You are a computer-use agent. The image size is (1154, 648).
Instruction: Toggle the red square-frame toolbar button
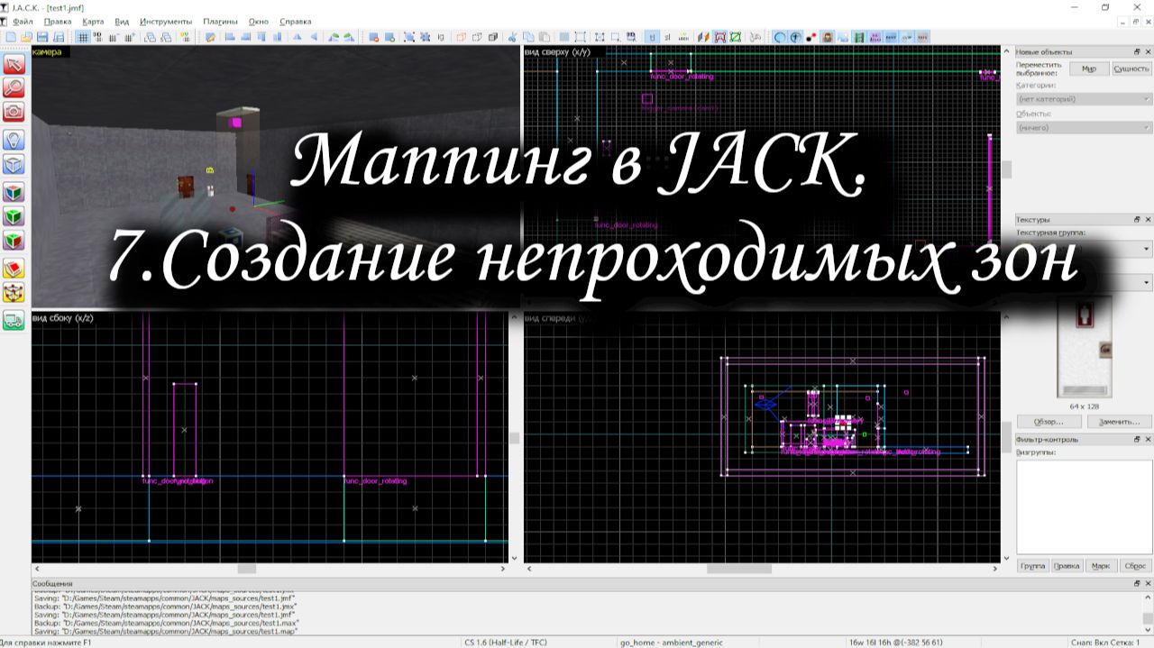pyautogui.click(x=719, y=37)
